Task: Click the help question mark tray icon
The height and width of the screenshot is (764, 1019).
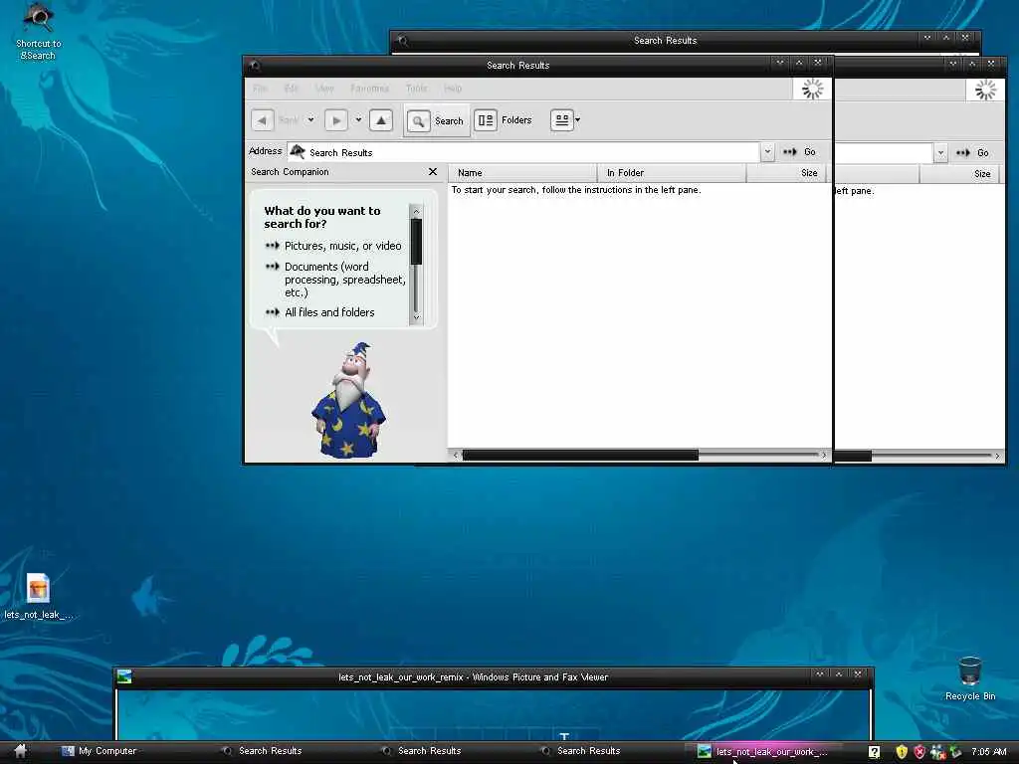Action: click(x=874, y=752)
